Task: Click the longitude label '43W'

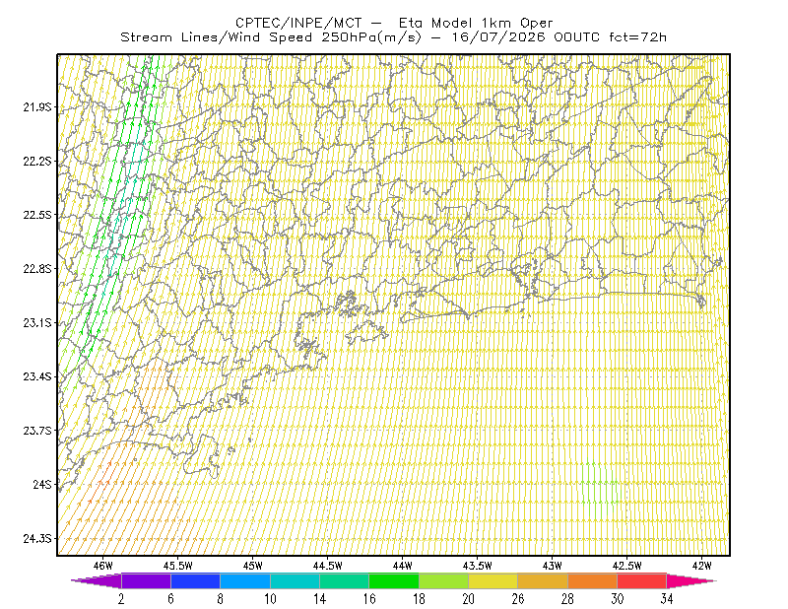Action: click(553, 566)
